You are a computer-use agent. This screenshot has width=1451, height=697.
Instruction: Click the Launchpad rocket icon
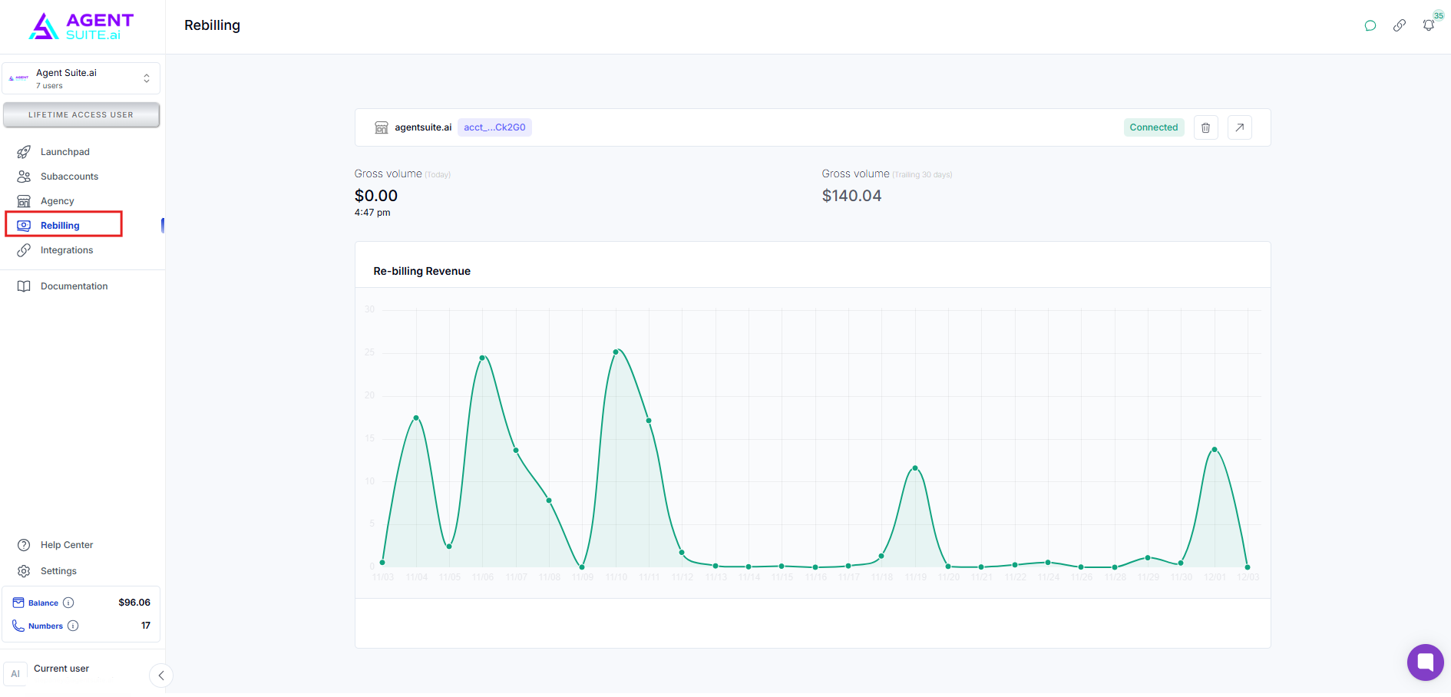point(24,152)
